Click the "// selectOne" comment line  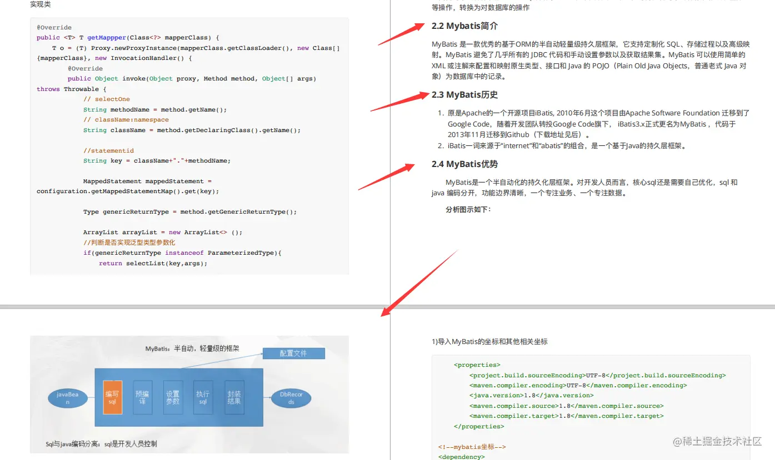[107, 99]
